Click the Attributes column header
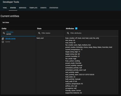121x96 pixels. pos(70,29)
